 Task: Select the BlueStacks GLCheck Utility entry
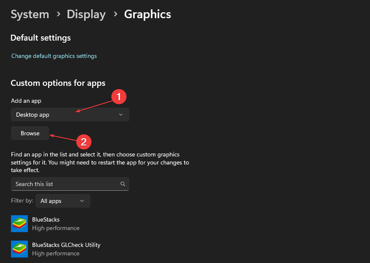pyautogui.click(x=66, y=245)
